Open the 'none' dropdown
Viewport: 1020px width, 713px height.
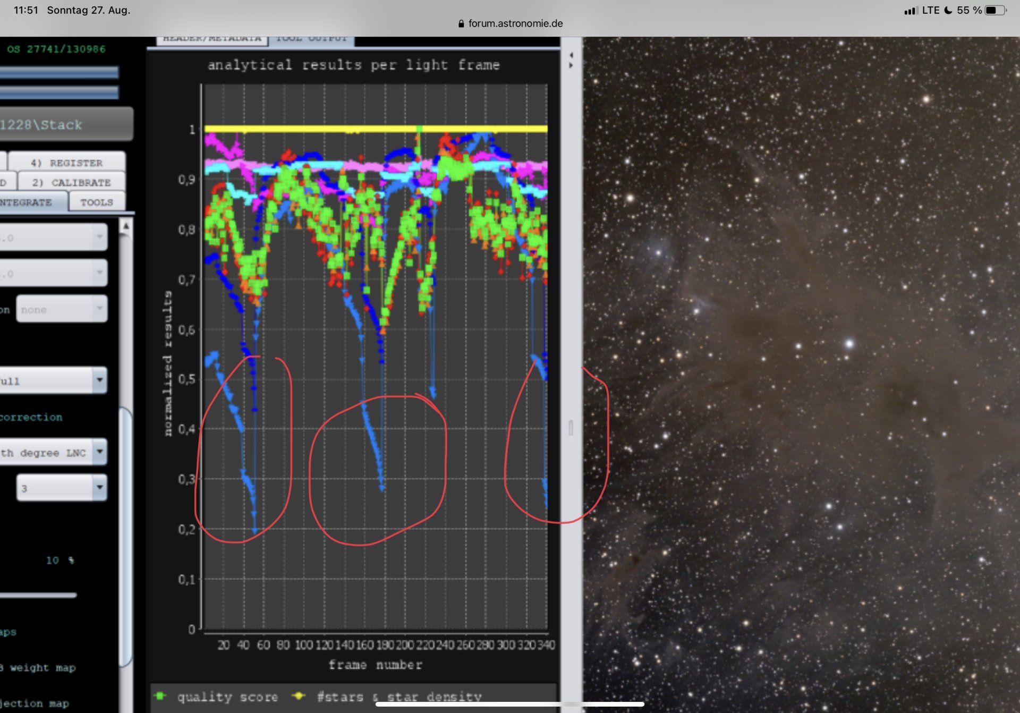[x=62, y=309]
